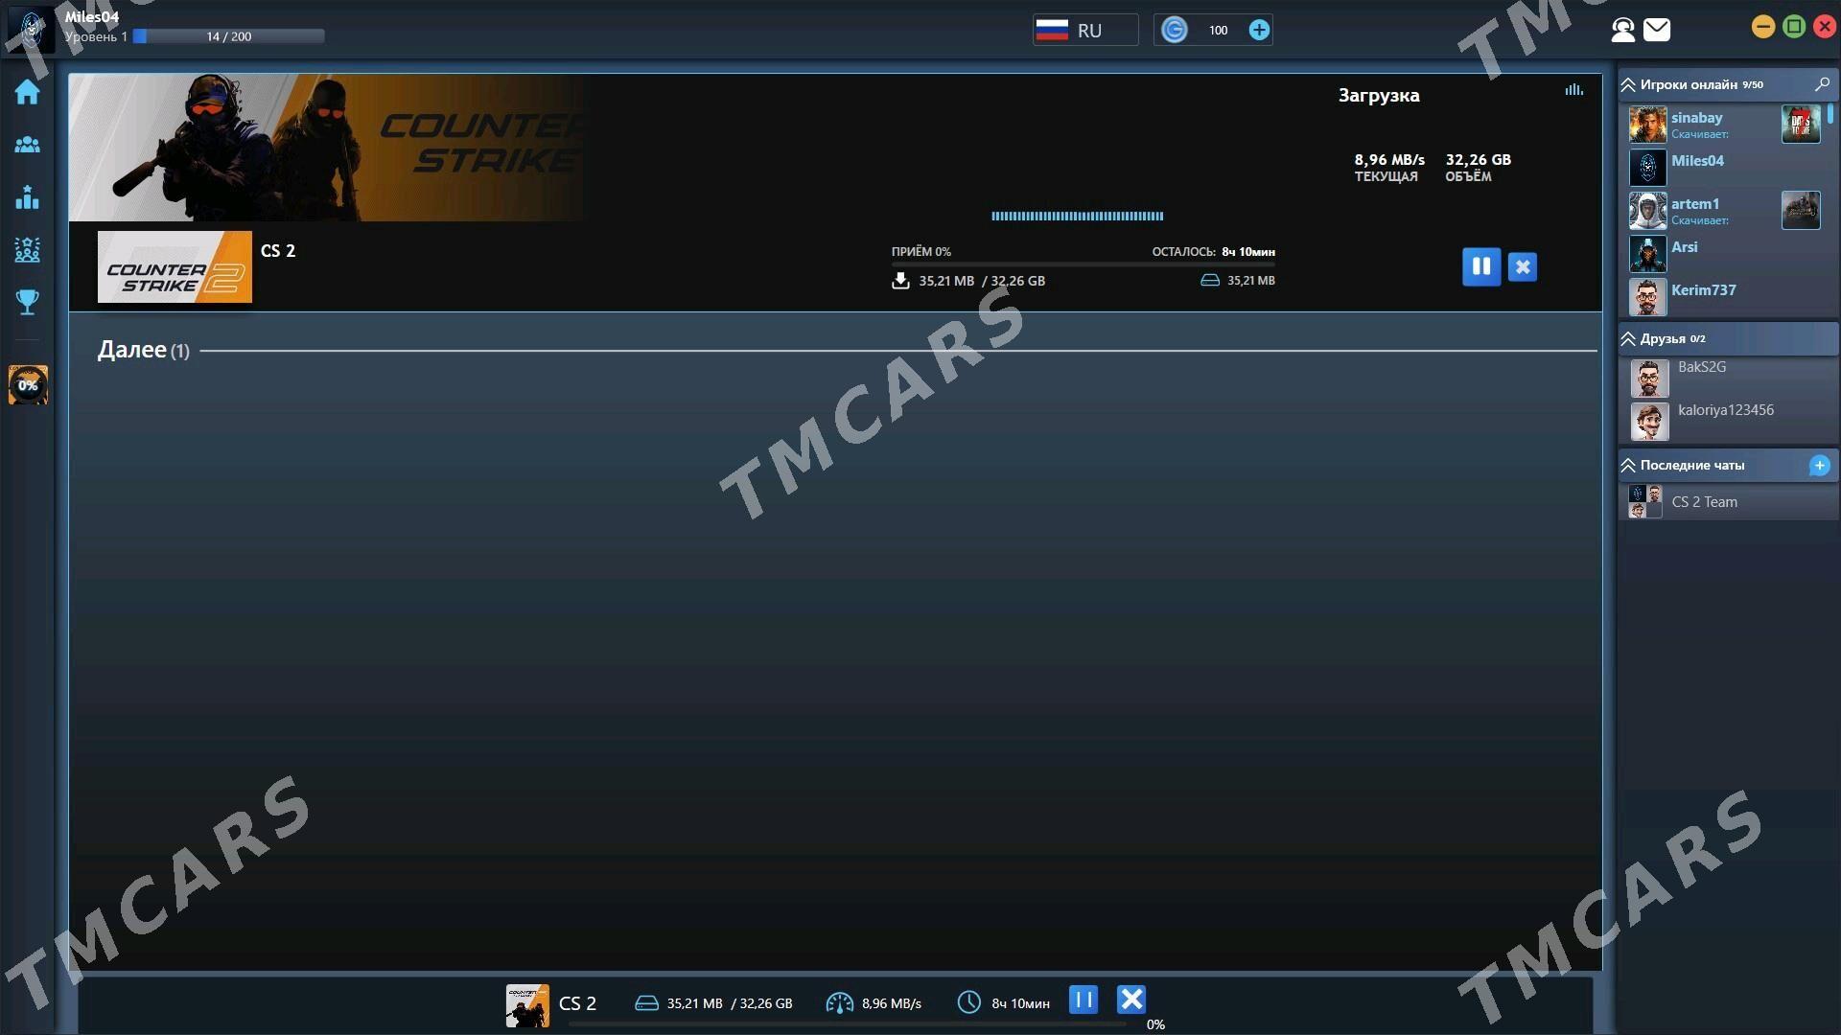Viewport: 1841px width, 1035px height.
Task: Open the messages envelope icon
Action: (x=1657, y=30)
